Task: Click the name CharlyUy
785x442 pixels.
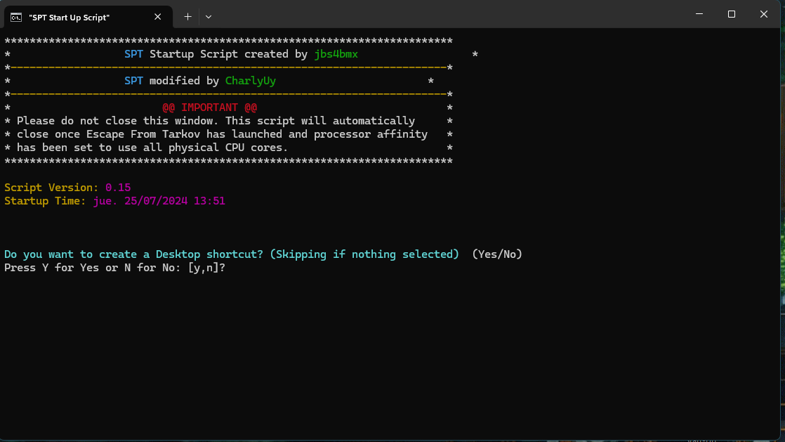Action: pyautogui.click(x=251, y=81)
